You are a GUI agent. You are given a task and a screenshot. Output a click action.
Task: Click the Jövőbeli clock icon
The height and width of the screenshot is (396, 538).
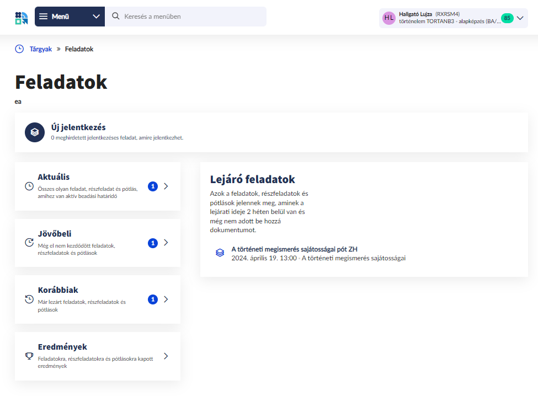tap(29, 243)
